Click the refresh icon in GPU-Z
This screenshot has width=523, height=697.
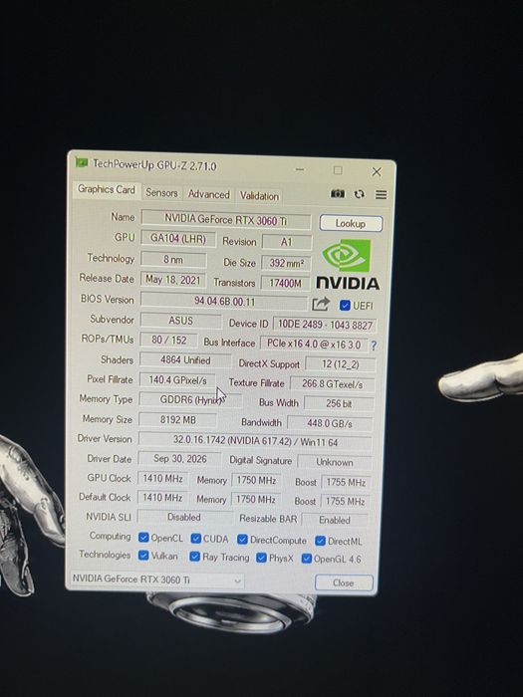pos(360,194)
